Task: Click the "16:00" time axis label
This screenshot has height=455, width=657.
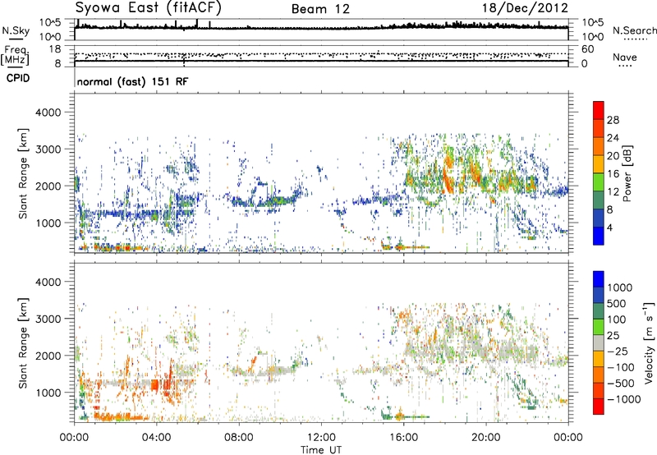Action: (x=403, y=438)
